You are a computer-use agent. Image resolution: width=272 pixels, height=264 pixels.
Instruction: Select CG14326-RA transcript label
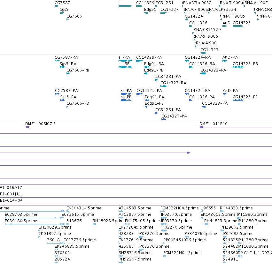[202, 64]
